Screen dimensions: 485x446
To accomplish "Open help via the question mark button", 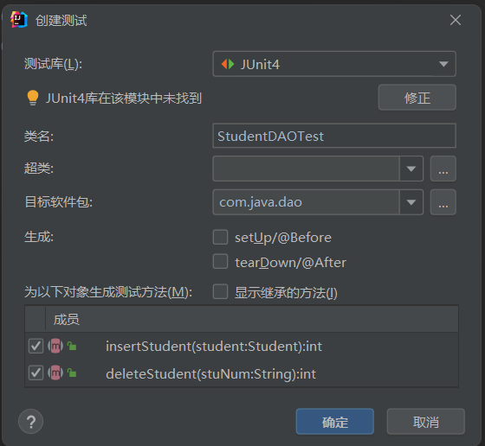I will click(x=30, y=421).
